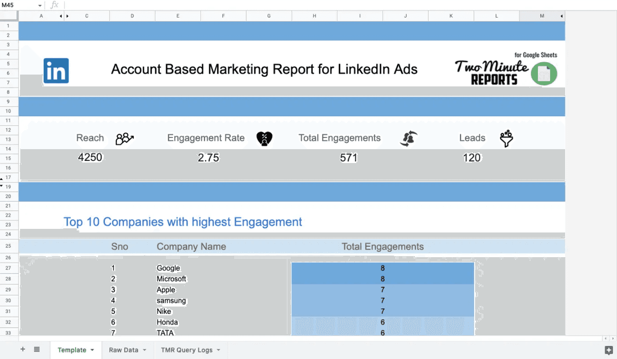
Task: Select column M header
Action: point(542,16)
